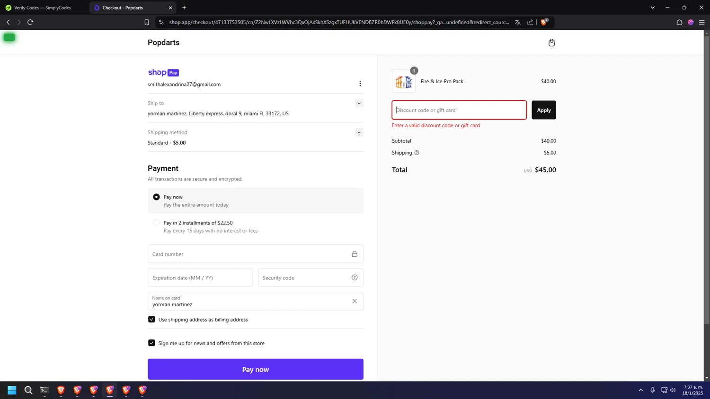
Task: Click the Shop Pay logo
Action: [x=163, y=72]
